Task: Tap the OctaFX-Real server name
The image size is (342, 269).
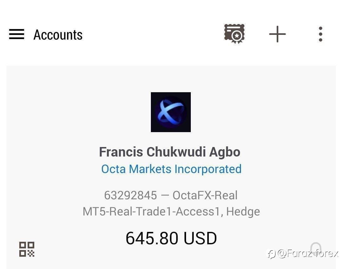Action: (x=205, y=195)
